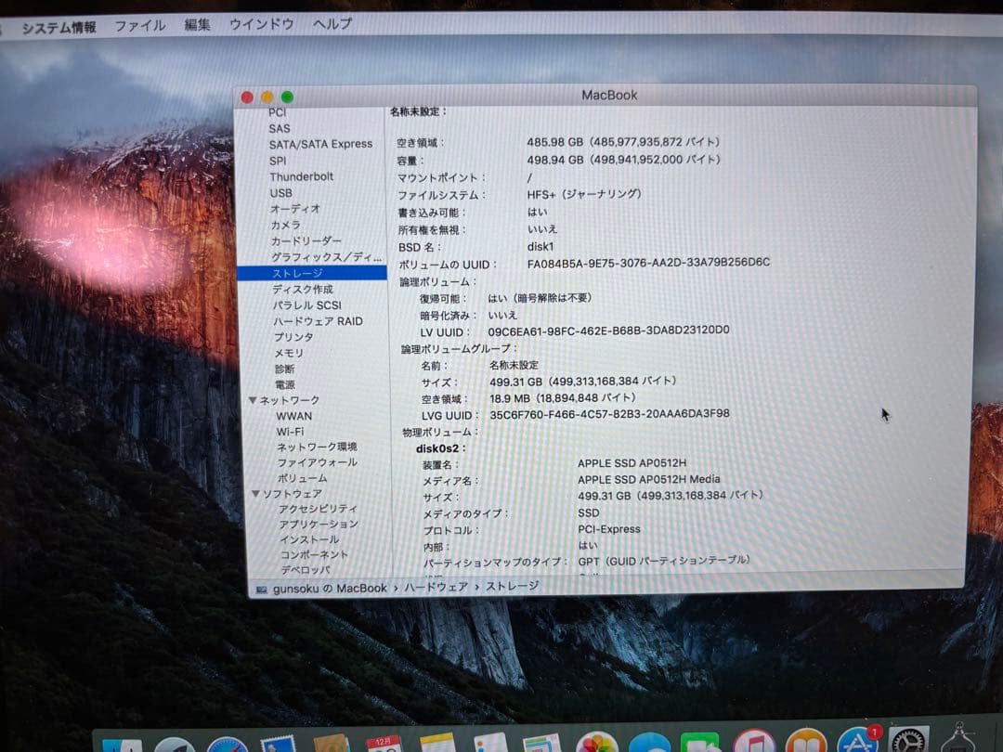1003x752 pixels.
Task: Collapse the ソフトウェア section
Action: 256,493
